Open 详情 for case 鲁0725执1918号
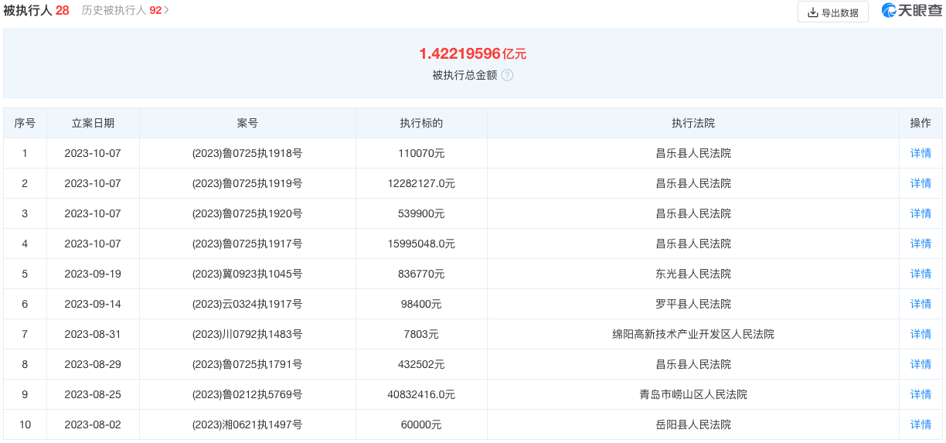The image size is (946, 443). tap(920, 153)
